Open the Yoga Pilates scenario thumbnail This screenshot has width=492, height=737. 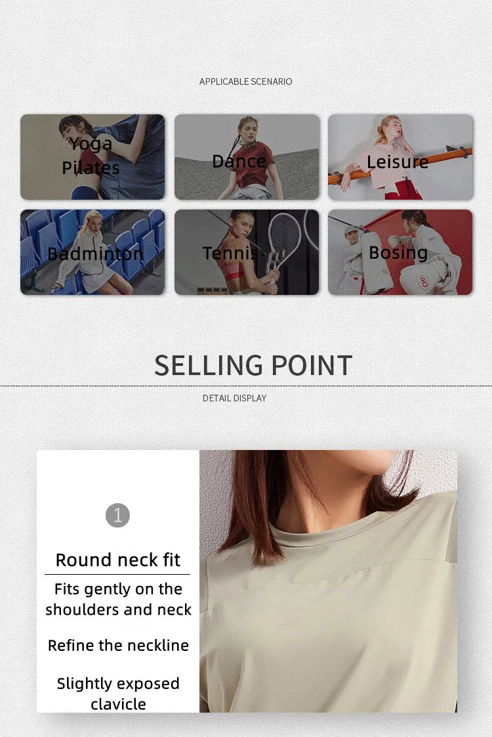point(92,157)
